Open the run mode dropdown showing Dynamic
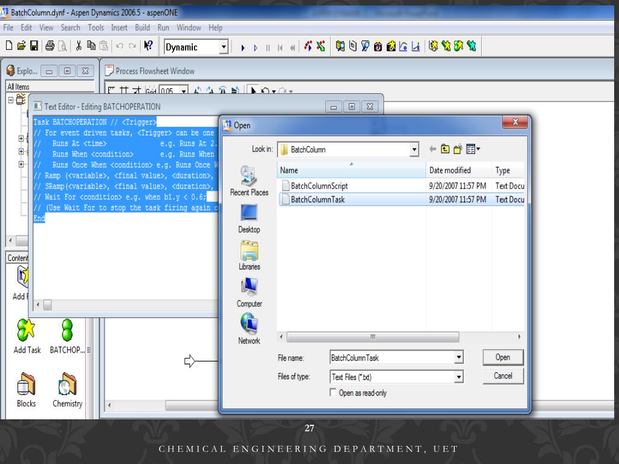This screenshot has height=464, width=619. 224,47
